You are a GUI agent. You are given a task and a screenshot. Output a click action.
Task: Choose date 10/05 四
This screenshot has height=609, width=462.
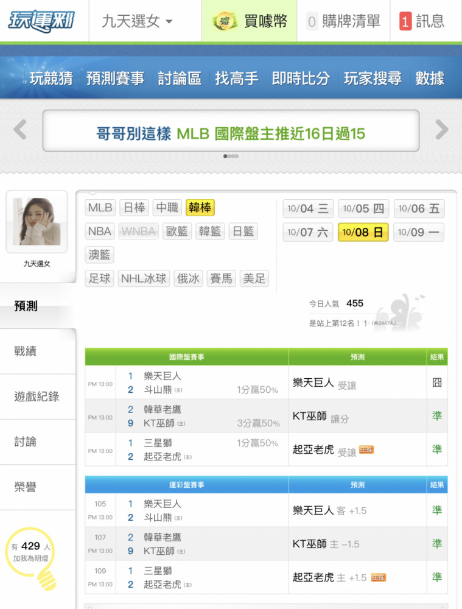363,209
